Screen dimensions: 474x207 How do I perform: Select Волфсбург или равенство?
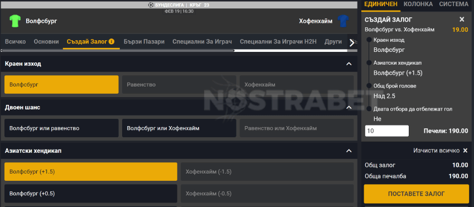pyautogui.click(x=61, y=128)
